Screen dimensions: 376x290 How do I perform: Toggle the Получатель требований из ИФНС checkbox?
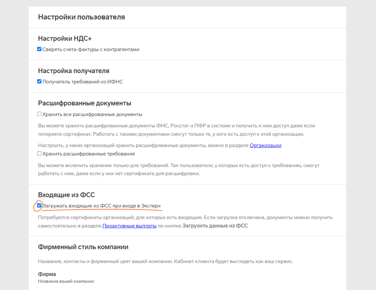(x=39, y=81)
